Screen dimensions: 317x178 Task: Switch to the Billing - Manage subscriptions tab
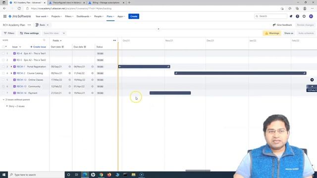[x=106, y=2]
